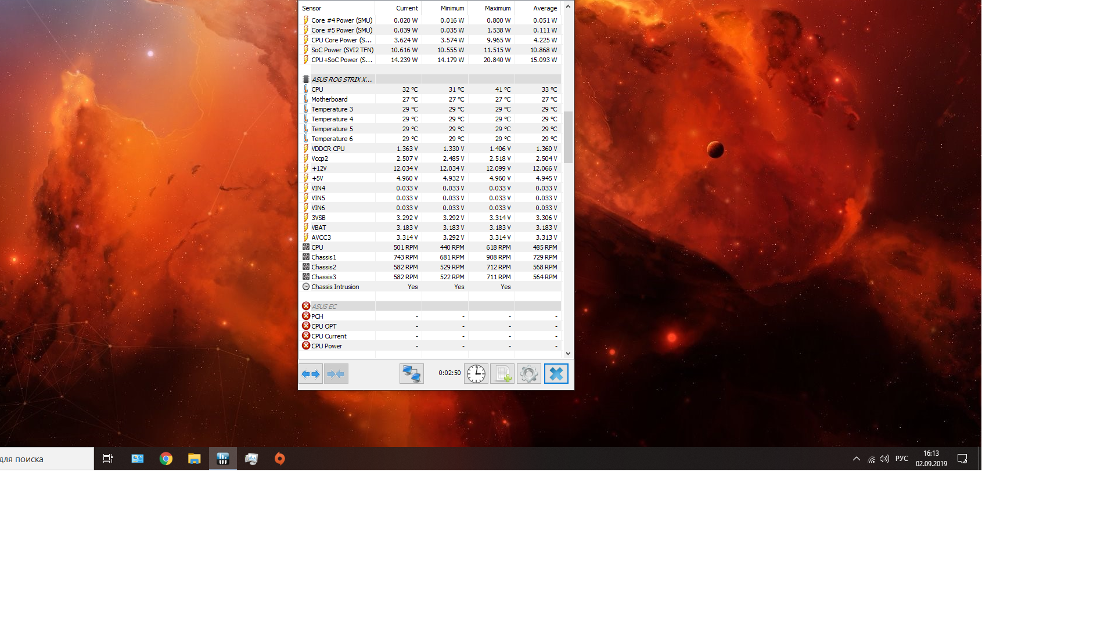Click the Sensor column header
Image resolution: width=1115 pixels, height=627 pixels.
[312, 8]
